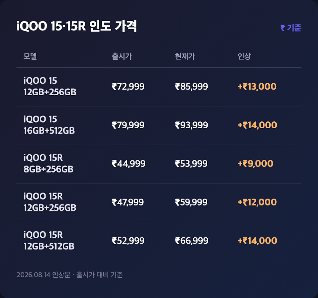
Task: Click the ₹ 기준 currency label
Action: 291,28
